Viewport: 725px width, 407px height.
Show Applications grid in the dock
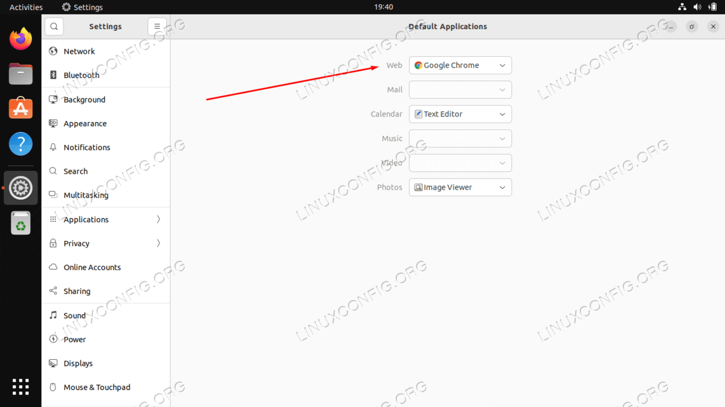click(x=21, y=387)
